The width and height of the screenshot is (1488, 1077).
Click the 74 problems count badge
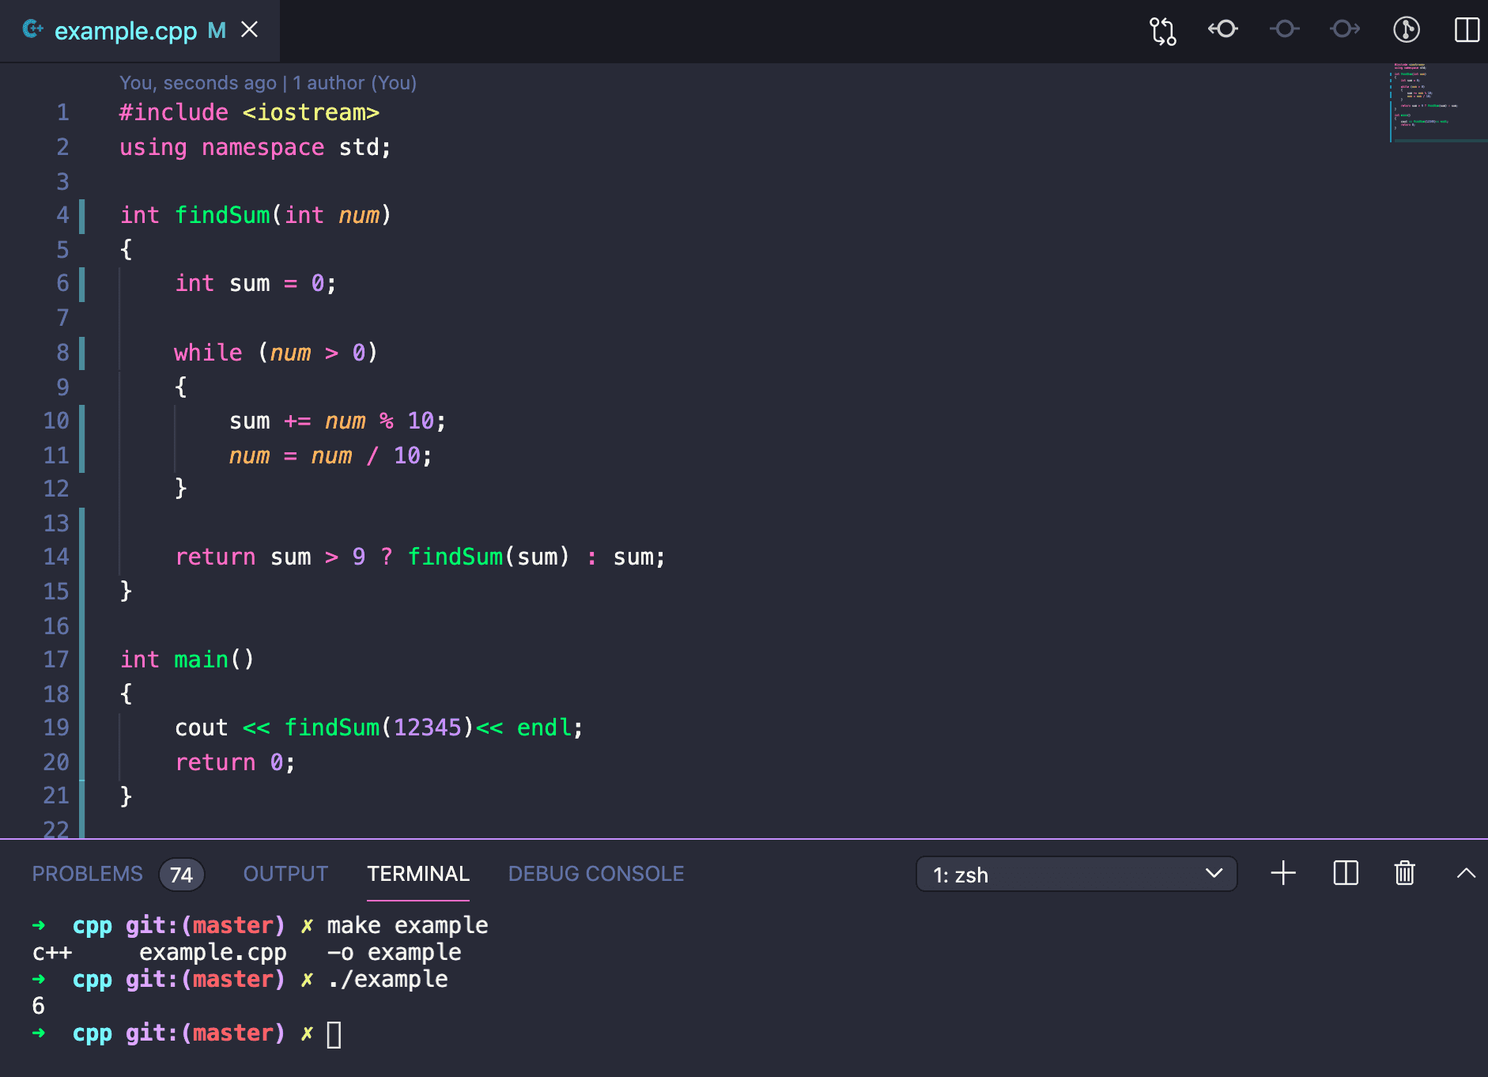coord(182,875)
